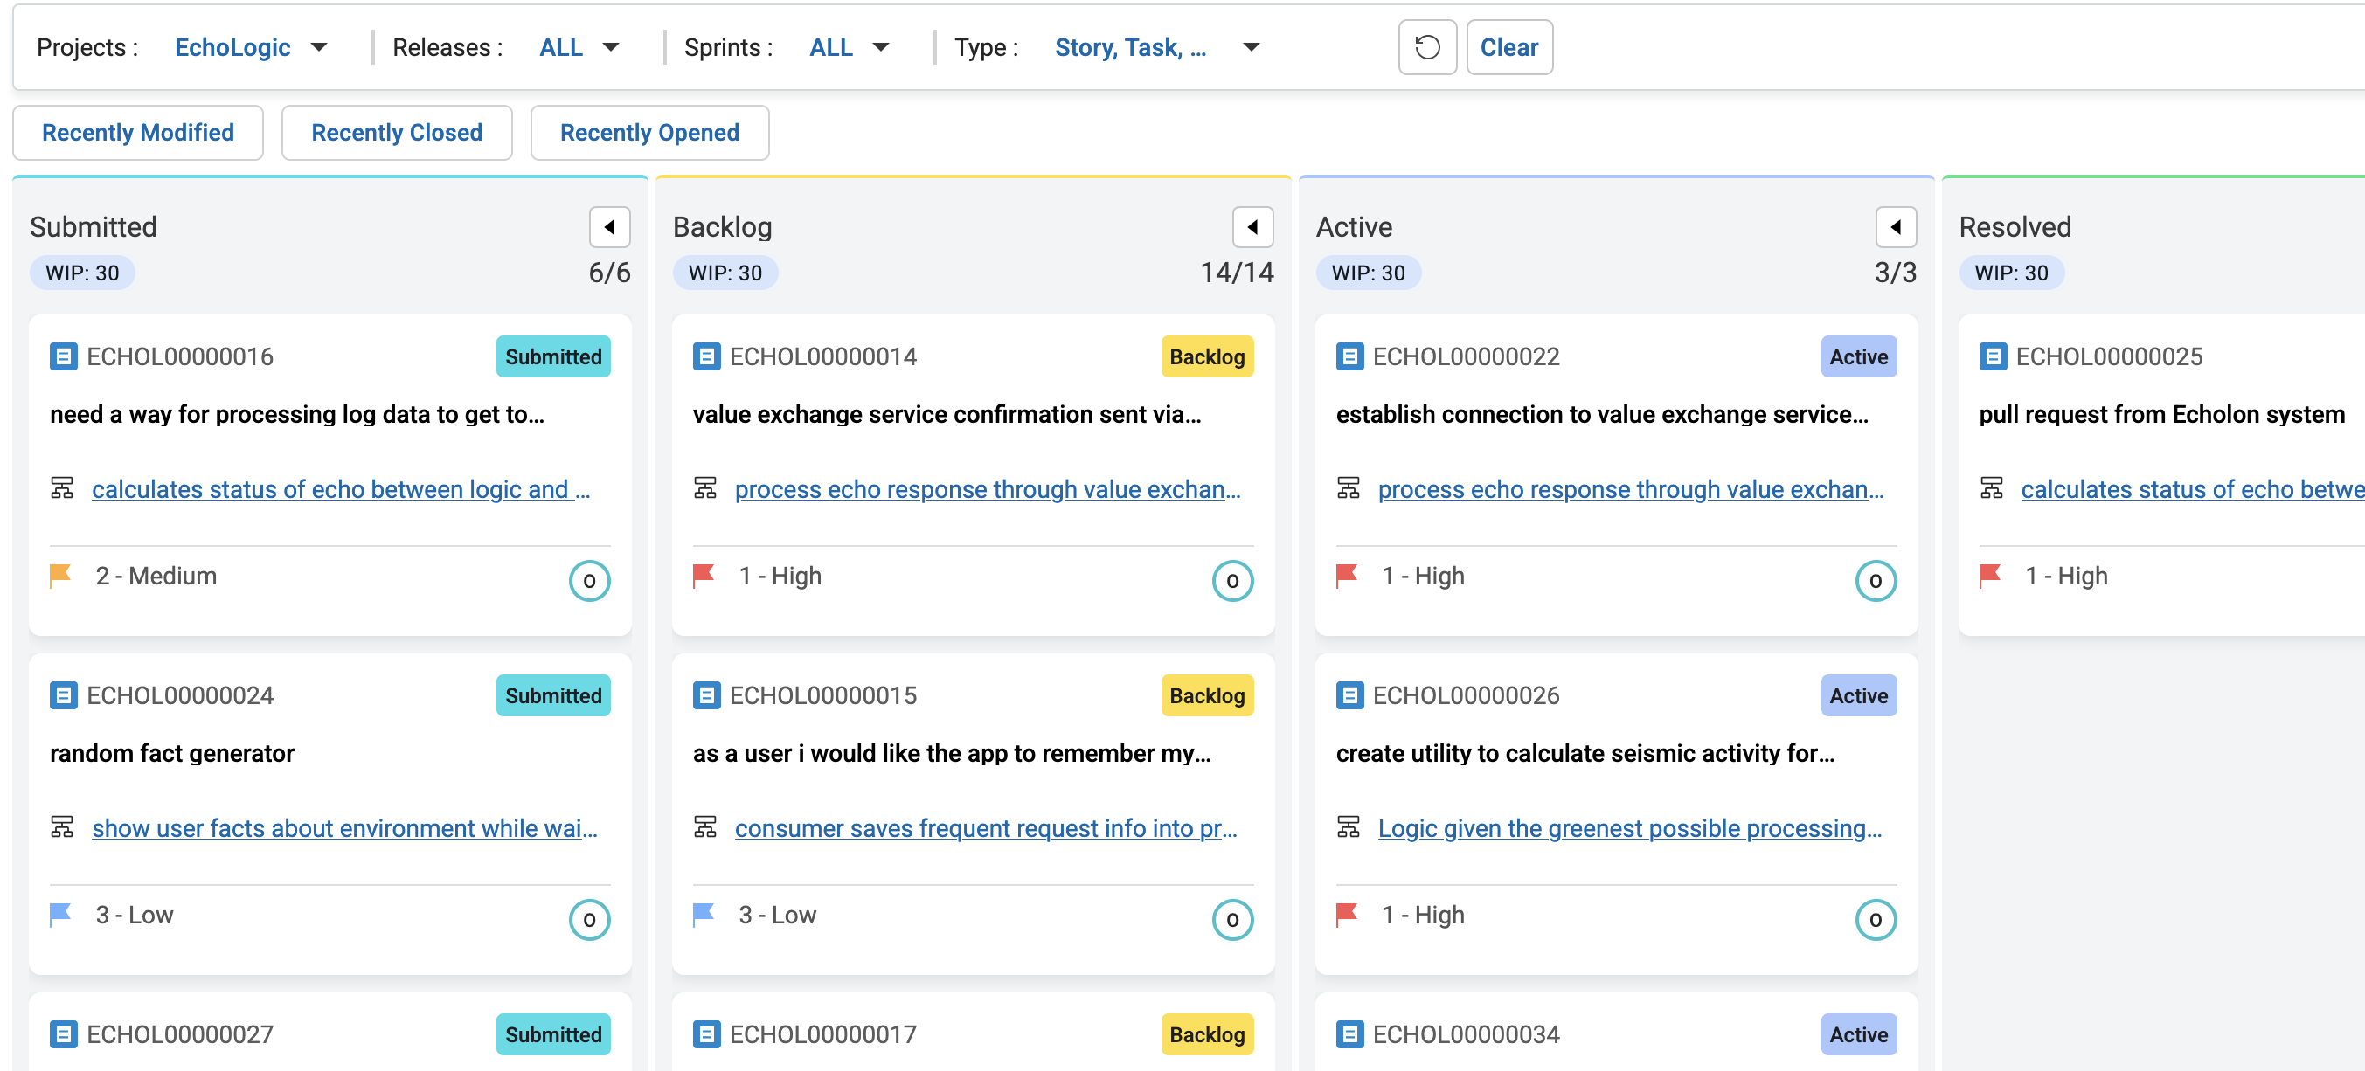Click Active status badge on ECHOL00000034
Screen dimensions: 2365x1071
(1858, 1033)
